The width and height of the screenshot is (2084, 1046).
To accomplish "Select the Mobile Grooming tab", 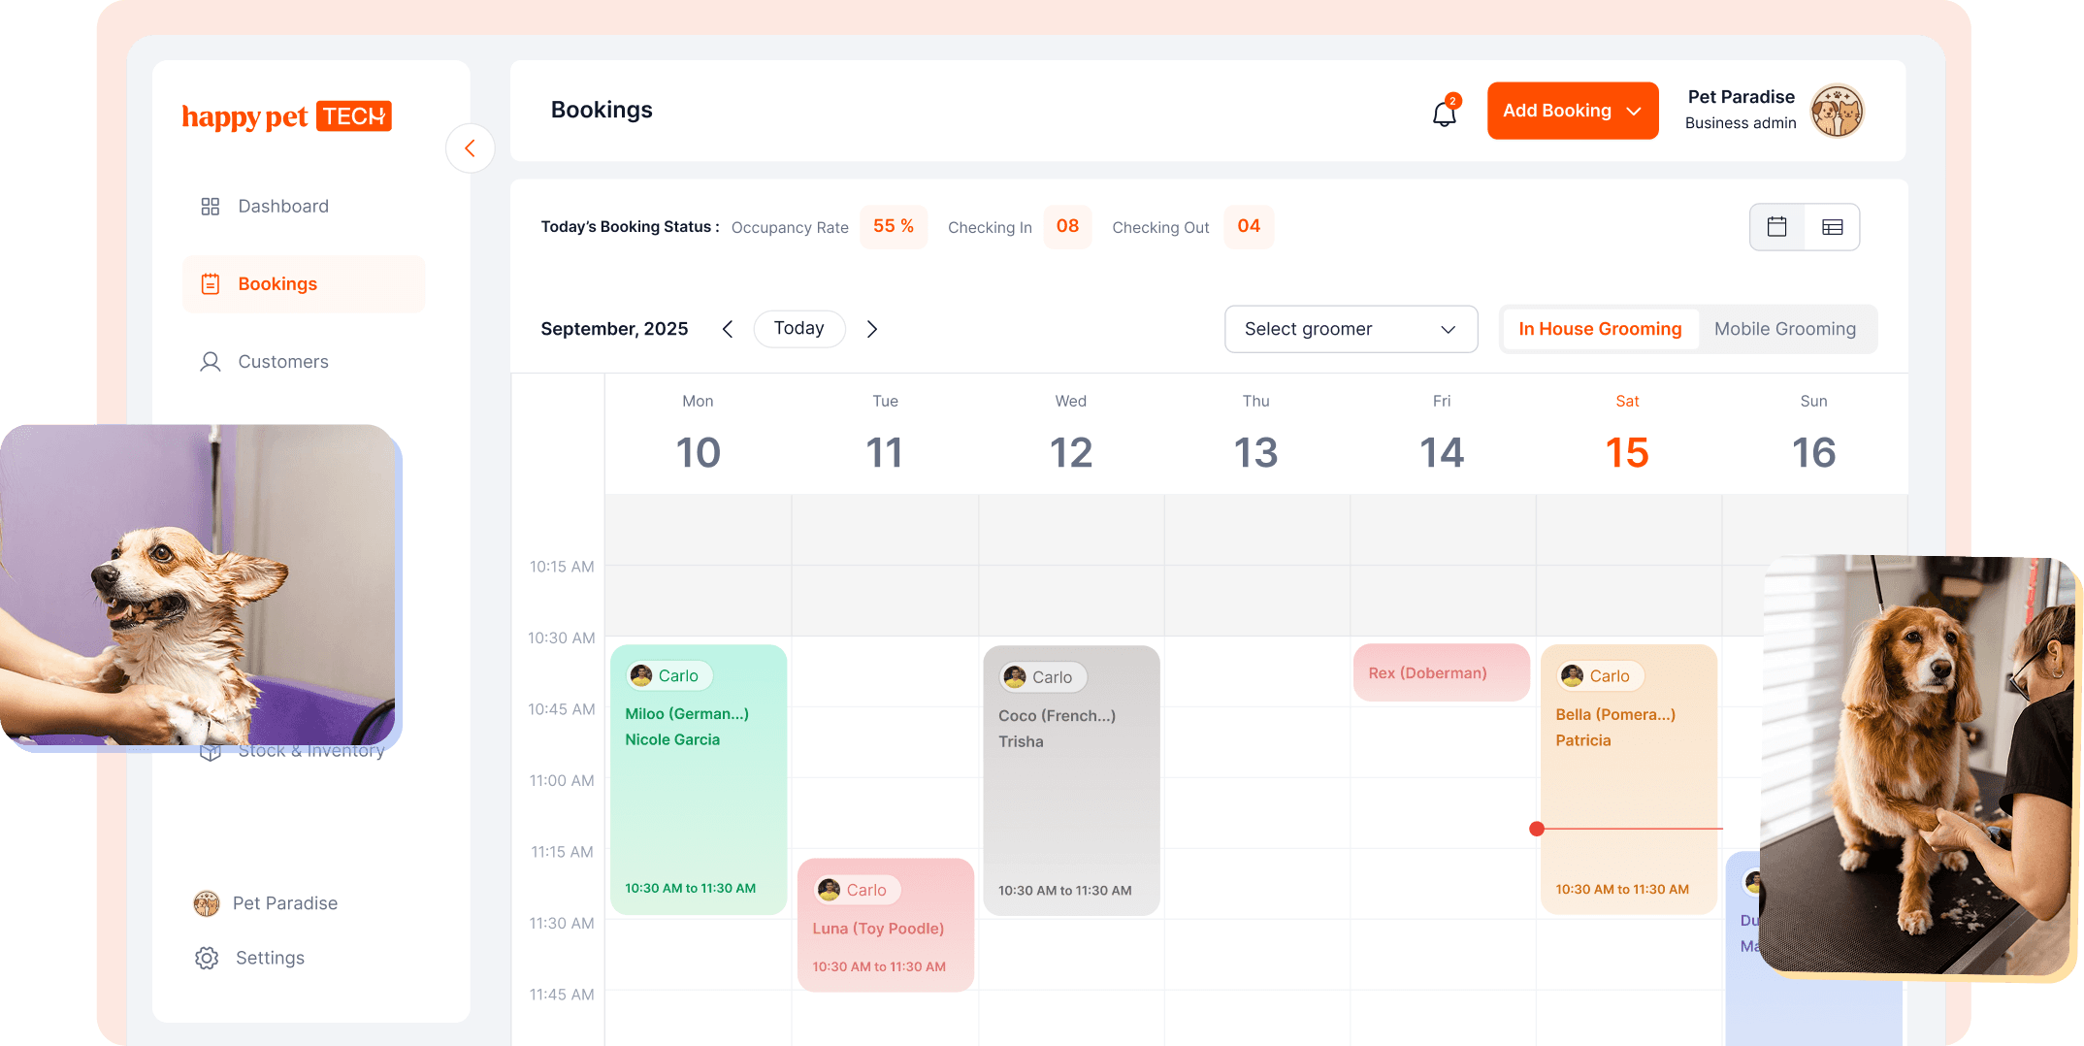I will click(x=1784, y=329).
